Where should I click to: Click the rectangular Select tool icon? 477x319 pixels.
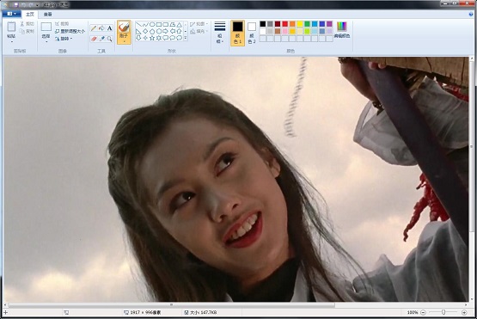click(x=46, y=27)
